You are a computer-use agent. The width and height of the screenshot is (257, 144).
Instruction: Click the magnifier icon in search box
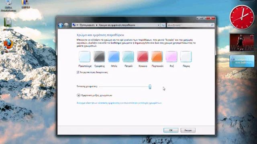tap(212, 25)
